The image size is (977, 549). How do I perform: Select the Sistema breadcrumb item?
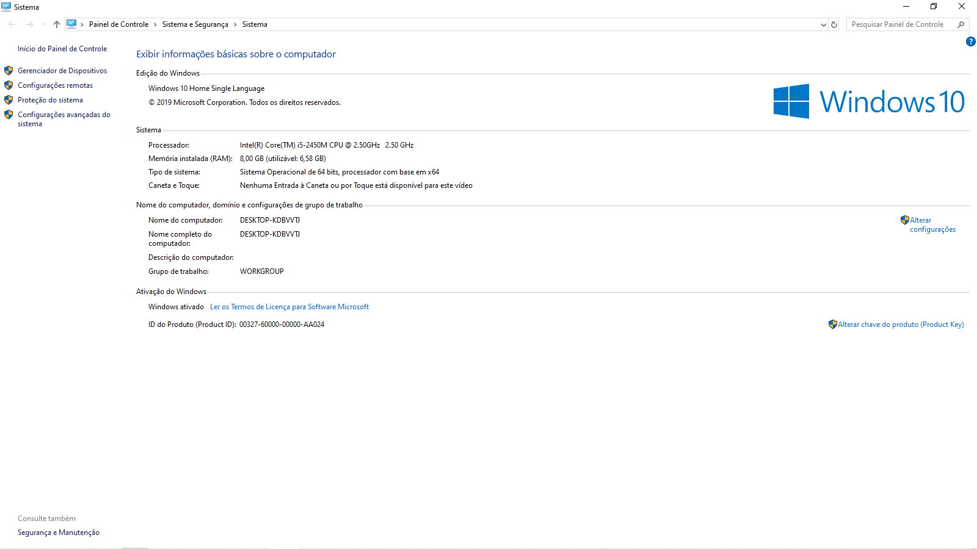tap(255, 24)
